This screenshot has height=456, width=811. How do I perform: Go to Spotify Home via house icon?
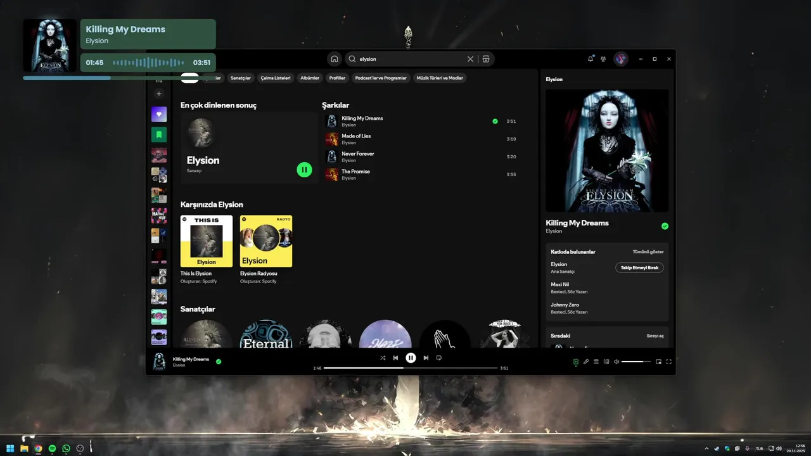tap(335, 59)
